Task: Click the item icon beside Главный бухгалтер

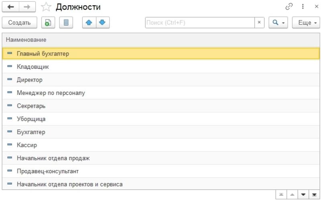Action: 10,53
